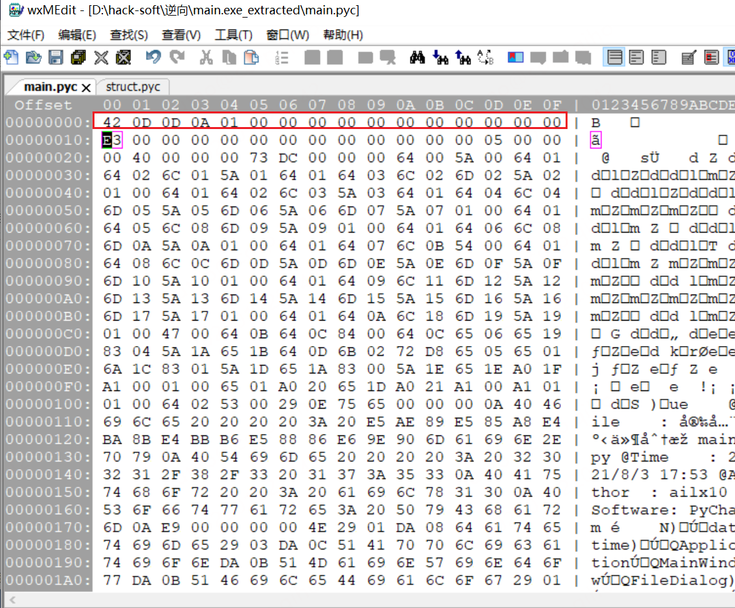Copy the current selection
This screenshot has width=735, height=608.
click(x=229, y=57)
